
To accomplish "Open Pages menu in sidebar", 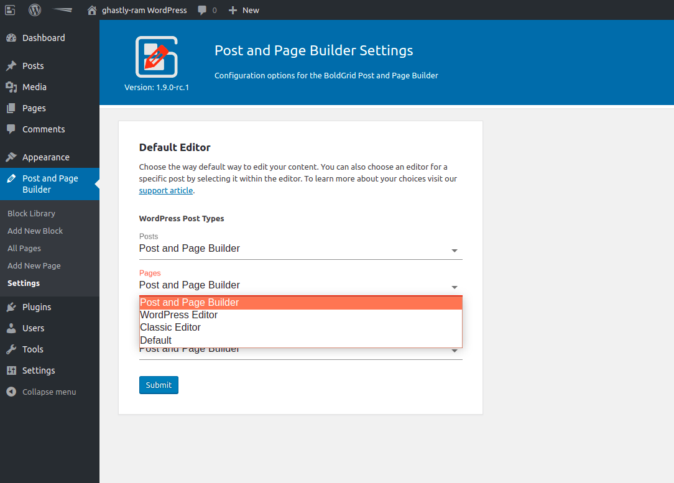I will (x=34, y=108).
